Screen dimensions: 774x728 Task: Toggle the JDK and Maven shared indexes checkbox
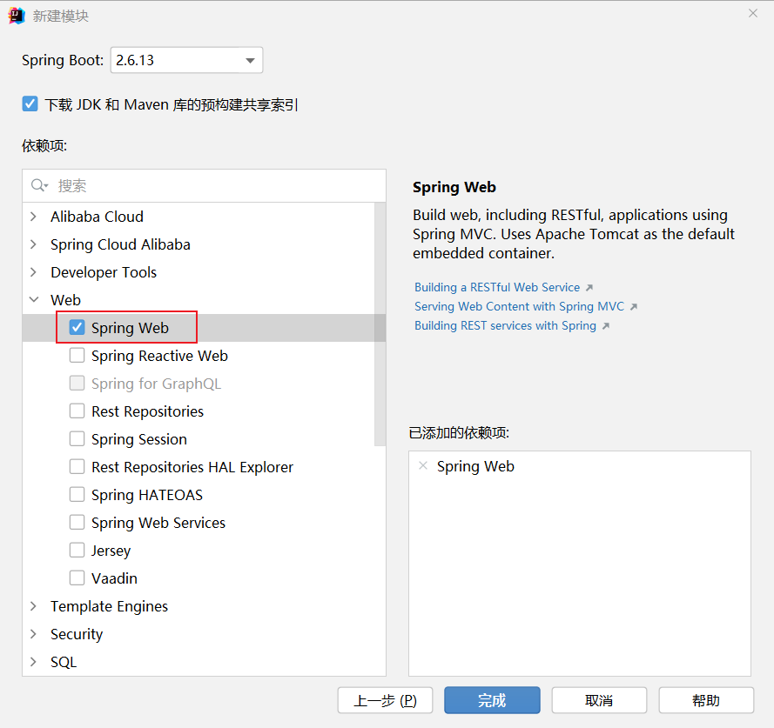coord(30,104)
